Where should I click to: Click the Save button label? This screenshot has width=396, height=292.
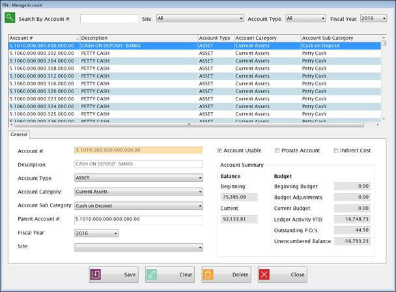coord(130,274)
